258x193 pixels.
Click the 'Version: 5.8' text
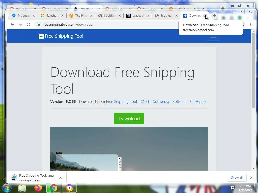click(x=60, y=102)
